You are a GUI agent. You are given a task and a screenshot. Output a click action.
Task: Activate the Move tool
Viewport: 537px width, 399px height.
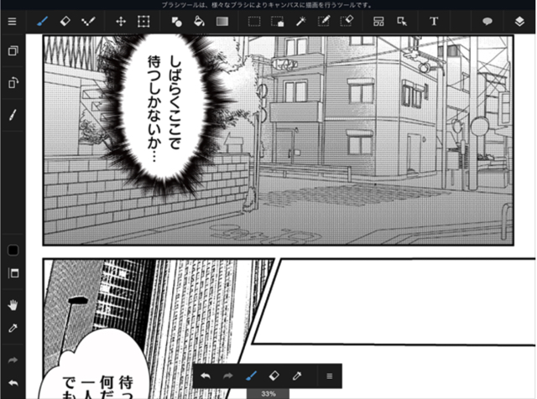pos(121,21)
